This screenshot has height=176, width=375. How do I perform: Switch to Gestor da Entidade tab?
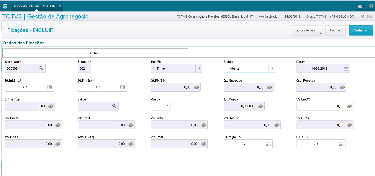coord(34,6)
